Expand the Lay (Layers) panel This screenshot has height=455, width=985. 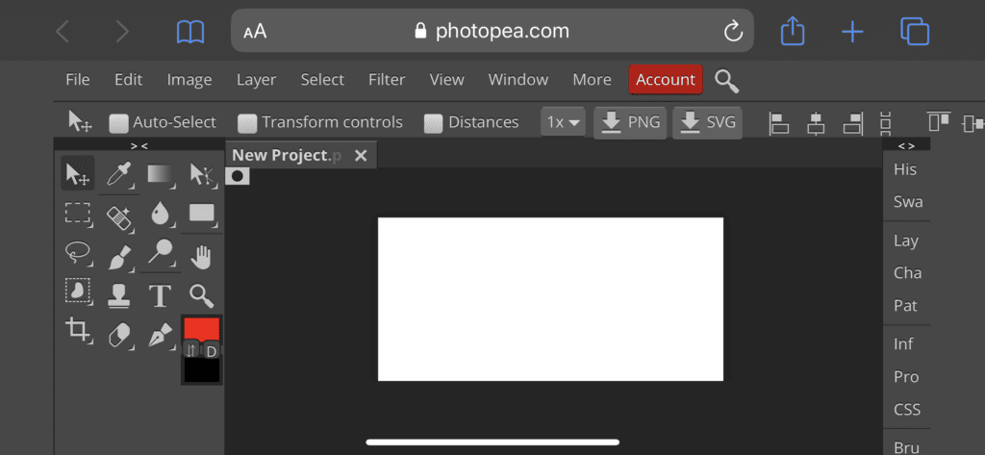(906, 240)
